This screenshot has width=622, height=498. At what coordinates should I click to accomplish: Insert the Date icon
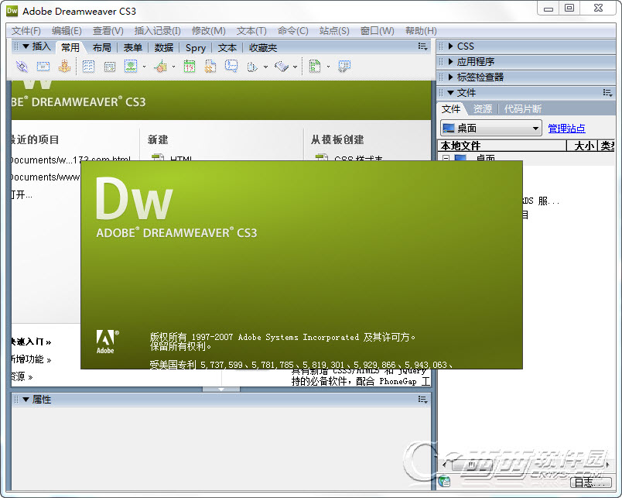190,67
